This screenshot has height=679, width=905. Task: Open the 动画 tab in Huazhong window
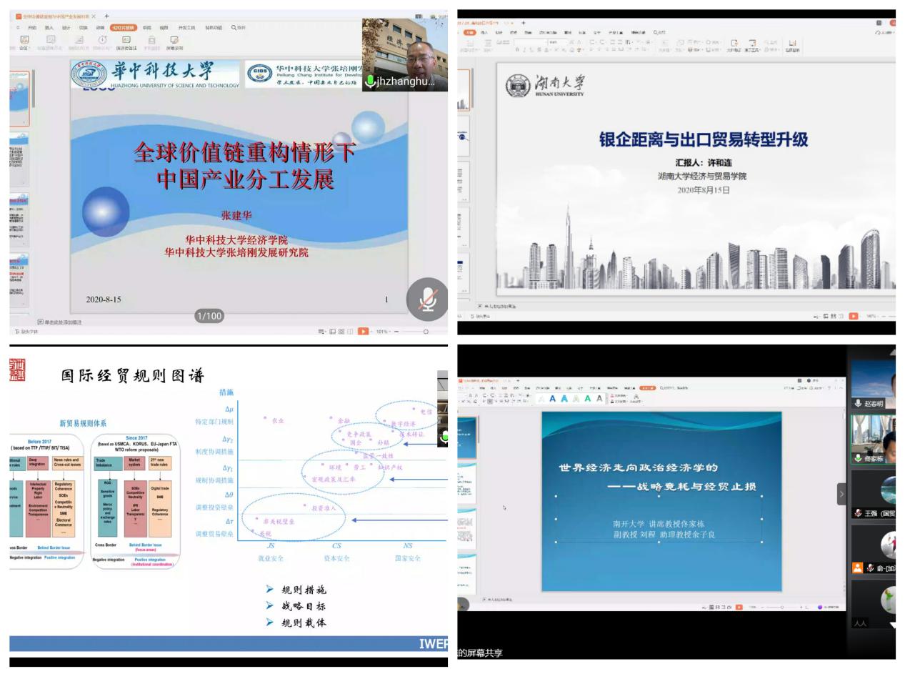tap(100, 28)
